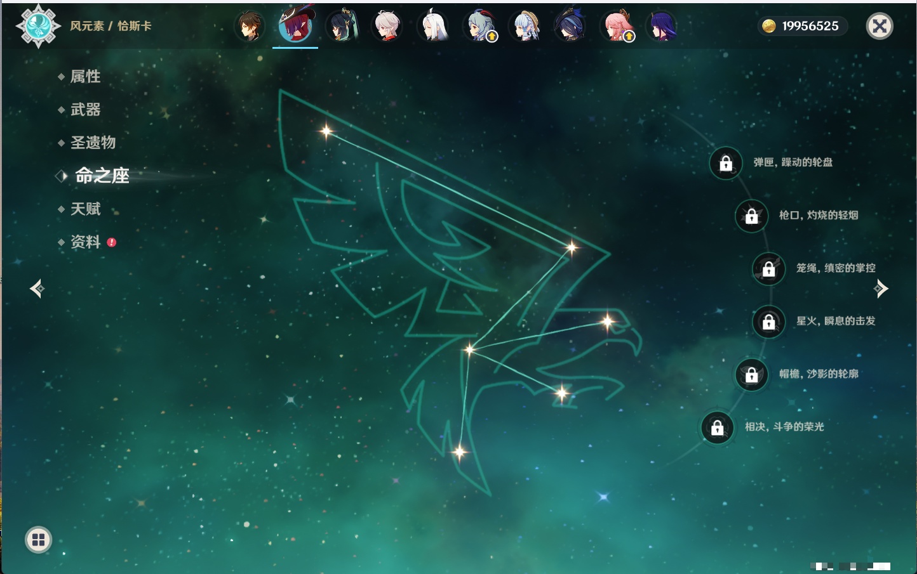Open the 属性 attributes page
This screenshot has height=574, width=917.
(x=85, y=77)
